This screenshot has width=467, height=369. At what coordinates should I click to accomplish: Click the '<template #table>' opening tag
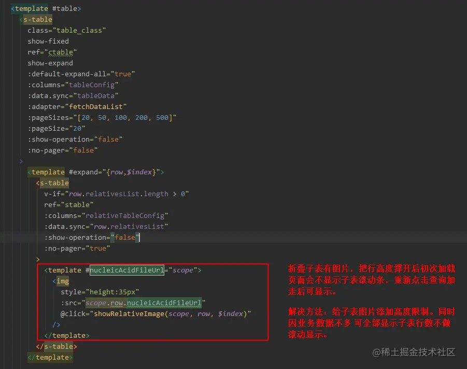tap(46, 9)
